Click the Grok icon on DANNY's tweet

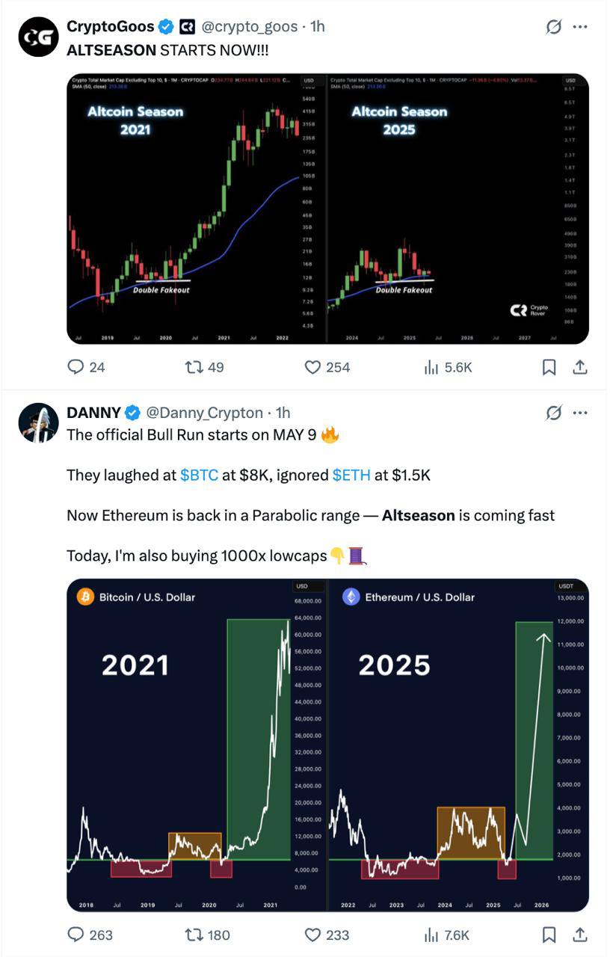point(554,413)
